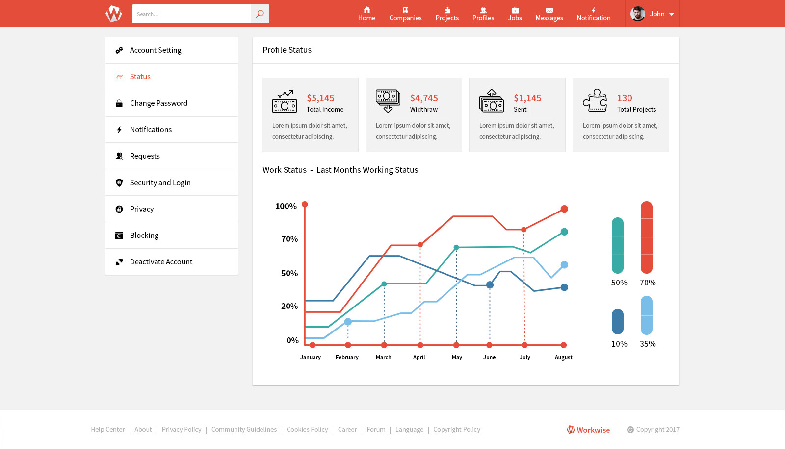
Task: Open Profiles using its people icon
Action: pos(483,10)
